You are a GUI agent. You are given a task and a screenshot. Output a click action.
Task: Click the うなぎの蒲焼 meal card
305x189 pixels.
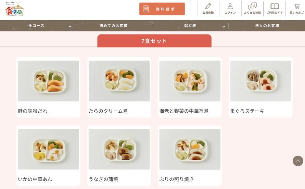pos(119,155)
